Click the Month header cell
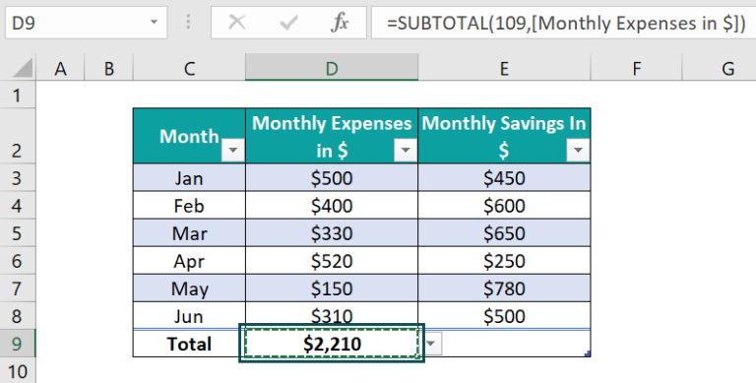This screenshot has width=756, height=383. [x=189, y=136]
